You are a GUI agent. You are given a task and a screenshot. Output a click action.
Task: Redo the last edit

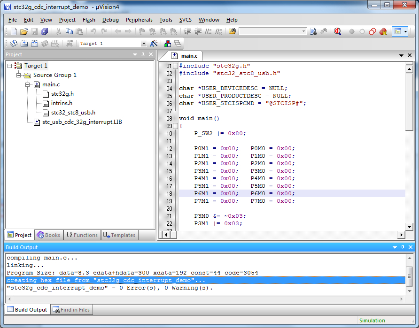coord(104,31)
